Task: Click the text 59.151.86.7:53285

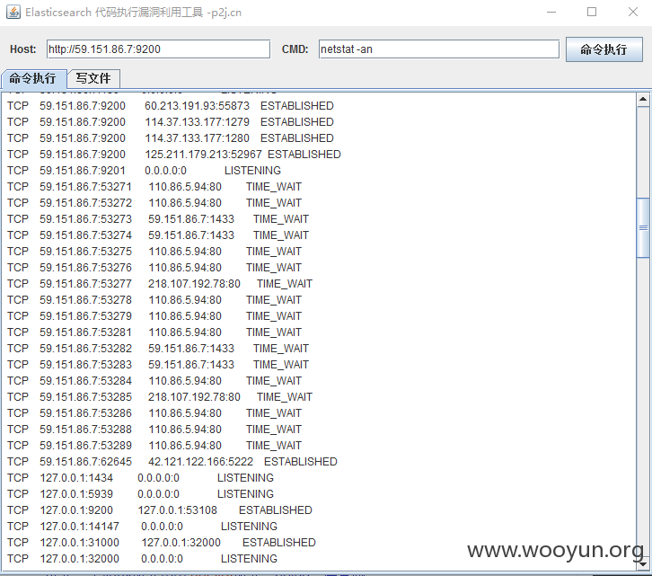Action: tap(85, 397)
